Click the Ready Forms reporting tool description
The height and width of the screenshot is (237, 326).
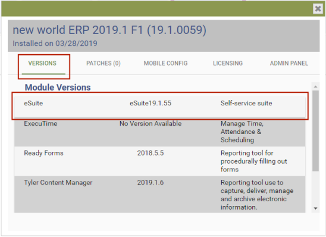(x=253, y=161)
